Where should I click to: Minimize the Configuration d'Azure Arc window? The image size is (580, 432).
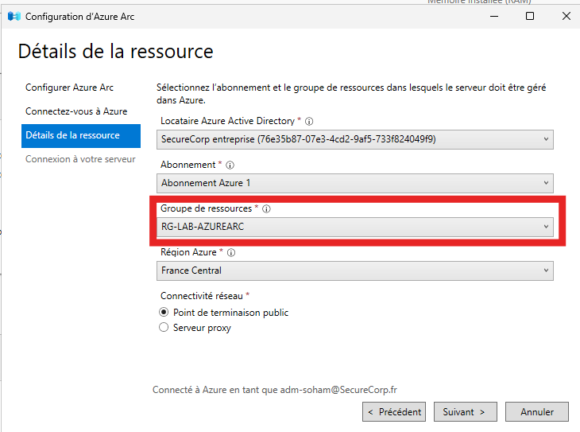(494, 16)
